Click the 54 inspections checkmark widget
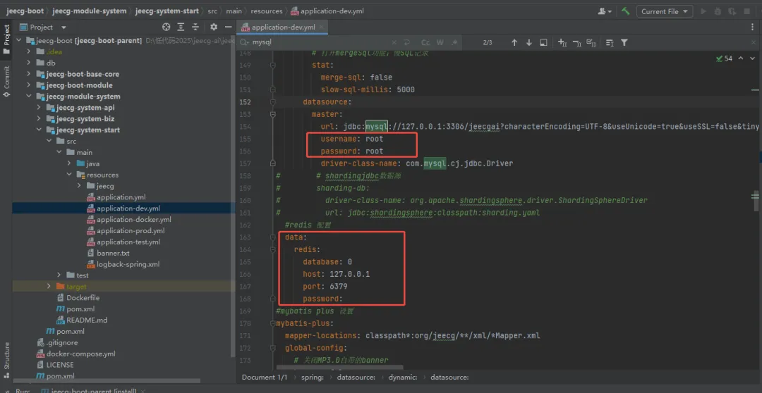 (x=724, y=58)
